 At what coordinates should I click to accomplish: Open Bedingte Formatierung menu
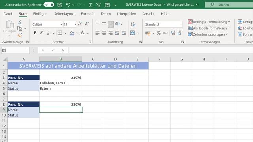(209, 22)
